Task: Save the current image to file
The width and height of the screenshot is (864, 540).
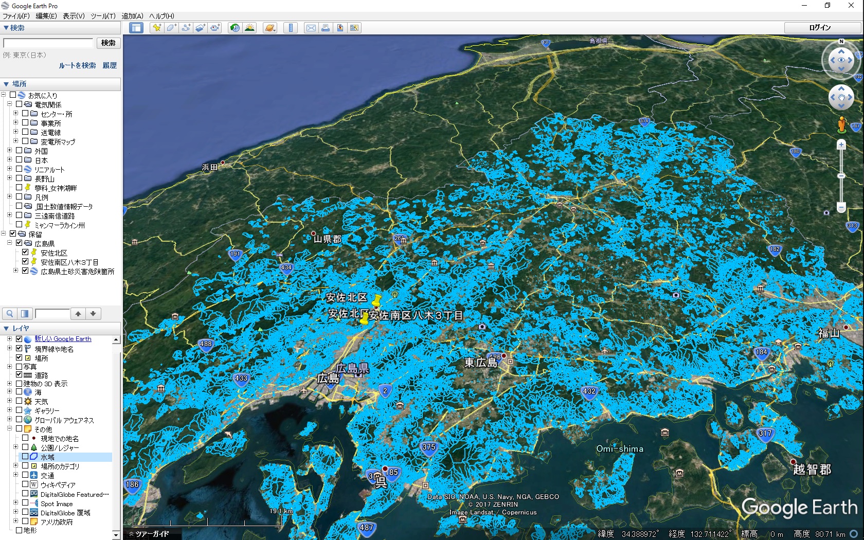Action: click(340, 28)
